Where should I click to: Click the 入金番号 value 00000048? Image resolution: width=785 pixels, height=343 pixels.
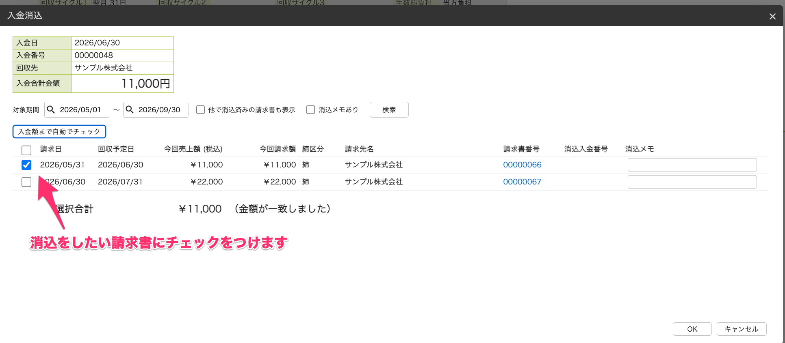pos(93,55)
